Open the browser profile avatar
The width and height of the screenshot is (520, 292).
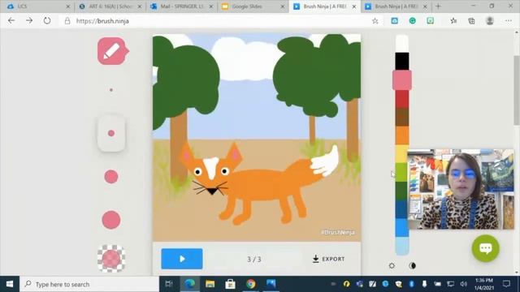(x=489, y=21)
